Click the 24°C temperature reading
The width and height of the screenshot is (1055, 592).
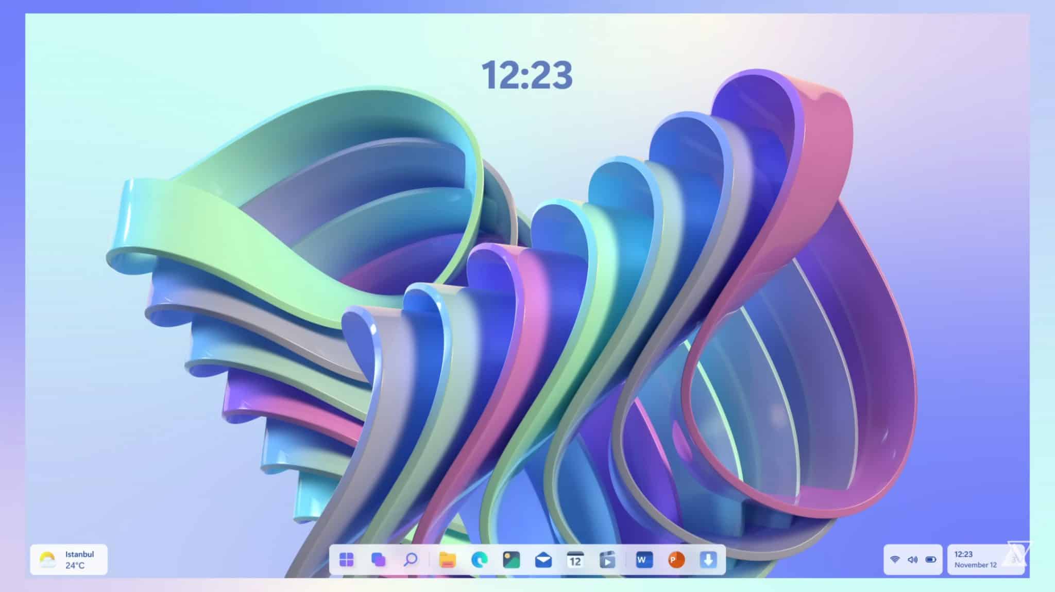click(76, 567)
